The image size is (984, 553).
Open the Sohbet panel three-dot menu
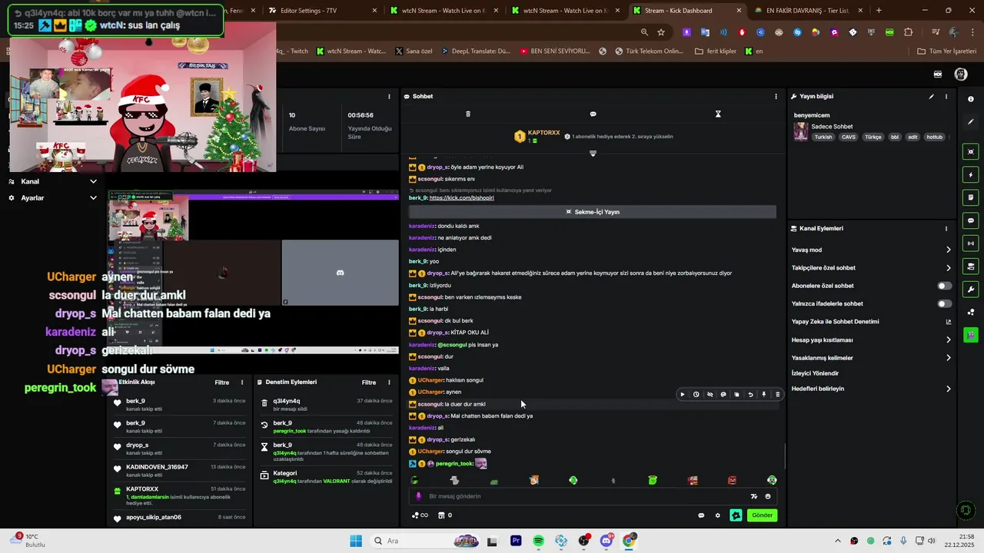click(x=776, y=97)
